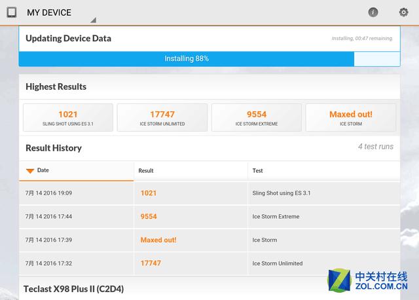Image resolution: width=419 pixels, height=300 pixels.
Task: Select the 7月 14 2016 17:32 row
Action: (x=209, y=263)
